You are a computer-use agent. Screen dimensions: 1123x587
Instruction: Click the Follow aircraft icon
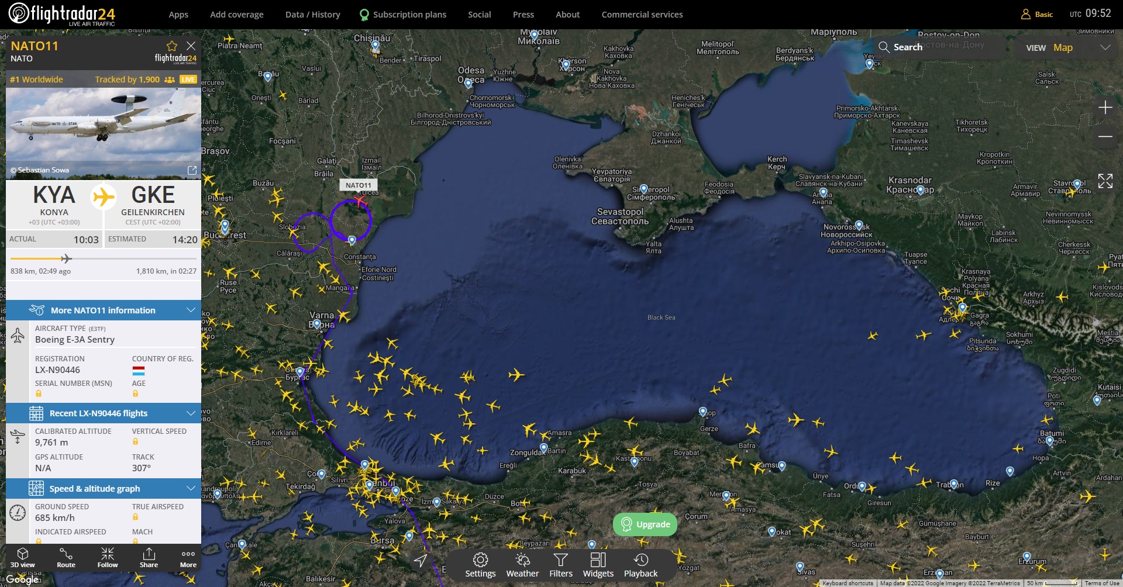click(x=108, y=557)
